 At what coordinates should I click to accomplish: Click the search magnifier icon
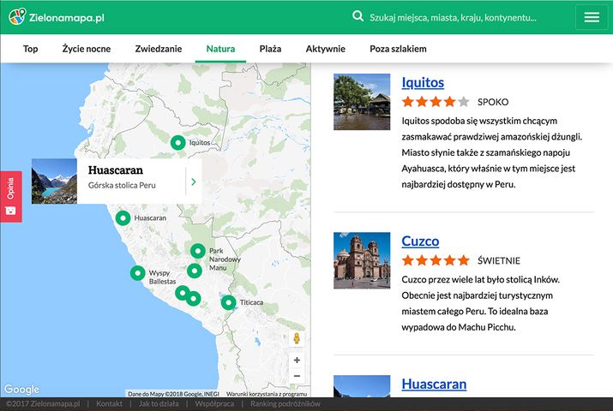click(x=358, y=17)
